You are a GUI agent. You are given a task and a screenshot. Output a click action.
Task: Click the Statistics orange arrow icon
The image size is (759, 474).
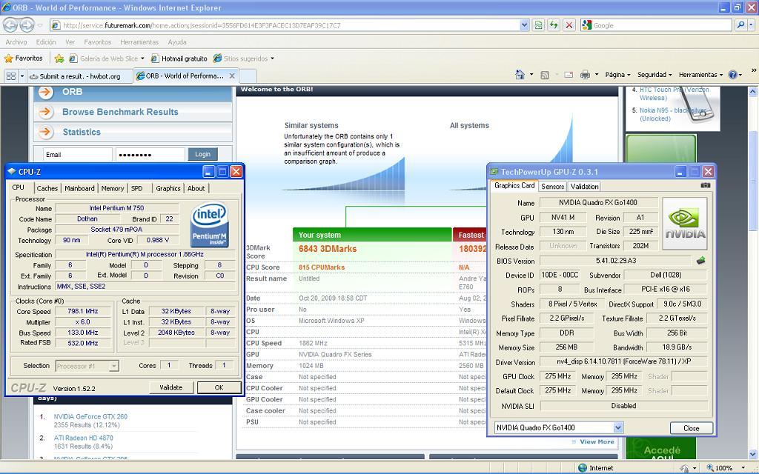tap(45, 132)
